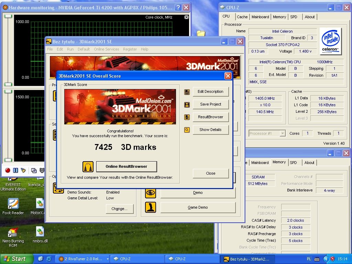Expand hidden tray icons with the arrow

[326, 259]
